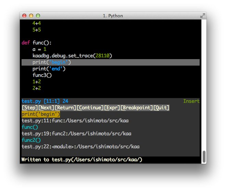Screen dimensions: 226x191
Task: Zoom the window with green button
Action: point(38,16)
